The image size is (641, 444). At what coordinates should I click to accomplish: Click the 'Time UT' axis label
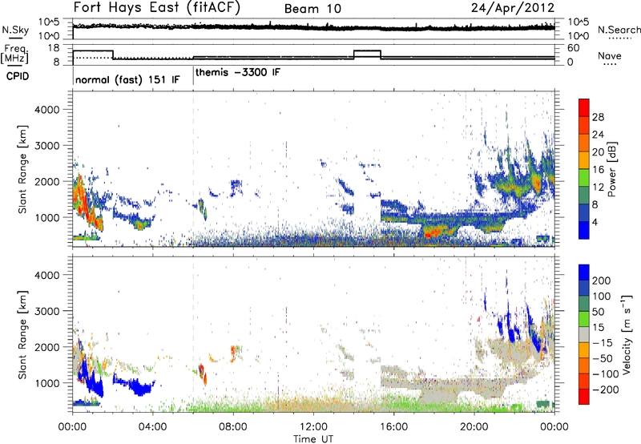coord(313,439)
